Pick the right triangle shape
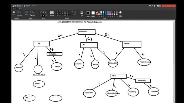Screen dimensions: 184x103 click(58, 14)
